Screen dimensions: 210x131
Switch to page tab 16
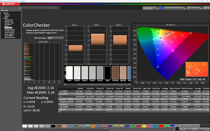[55, 8]
